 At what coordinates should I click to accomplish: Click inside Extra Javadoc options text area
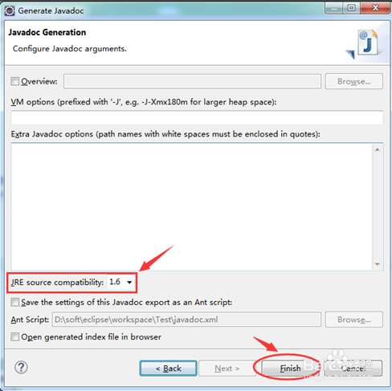(x=192, y=206)
